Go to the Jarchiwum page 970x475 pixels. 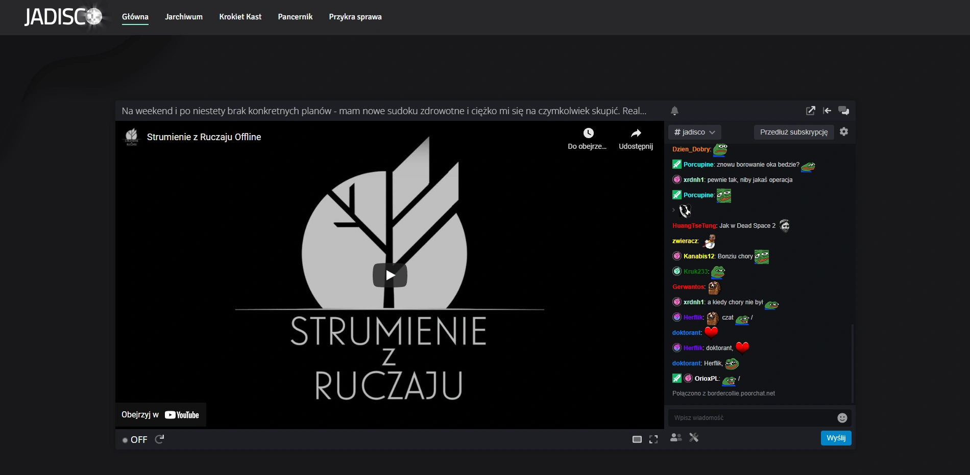click(x=184, y=17)
